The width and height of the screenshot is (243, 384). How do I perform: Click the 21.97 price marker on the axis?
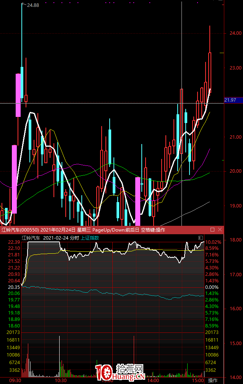coord(230,100)
